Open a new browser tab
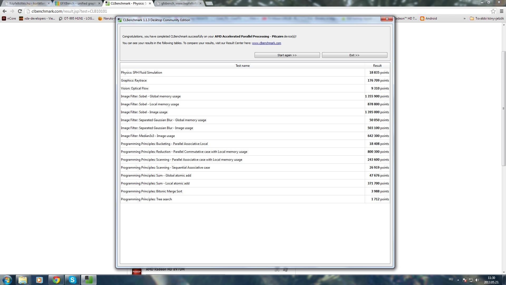 (209, 3)
